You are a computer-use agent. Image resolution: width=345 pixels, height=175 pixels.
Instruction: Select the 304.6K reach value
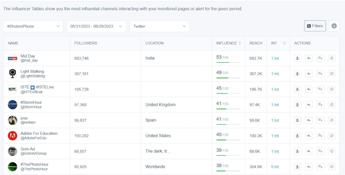(256, 167)
